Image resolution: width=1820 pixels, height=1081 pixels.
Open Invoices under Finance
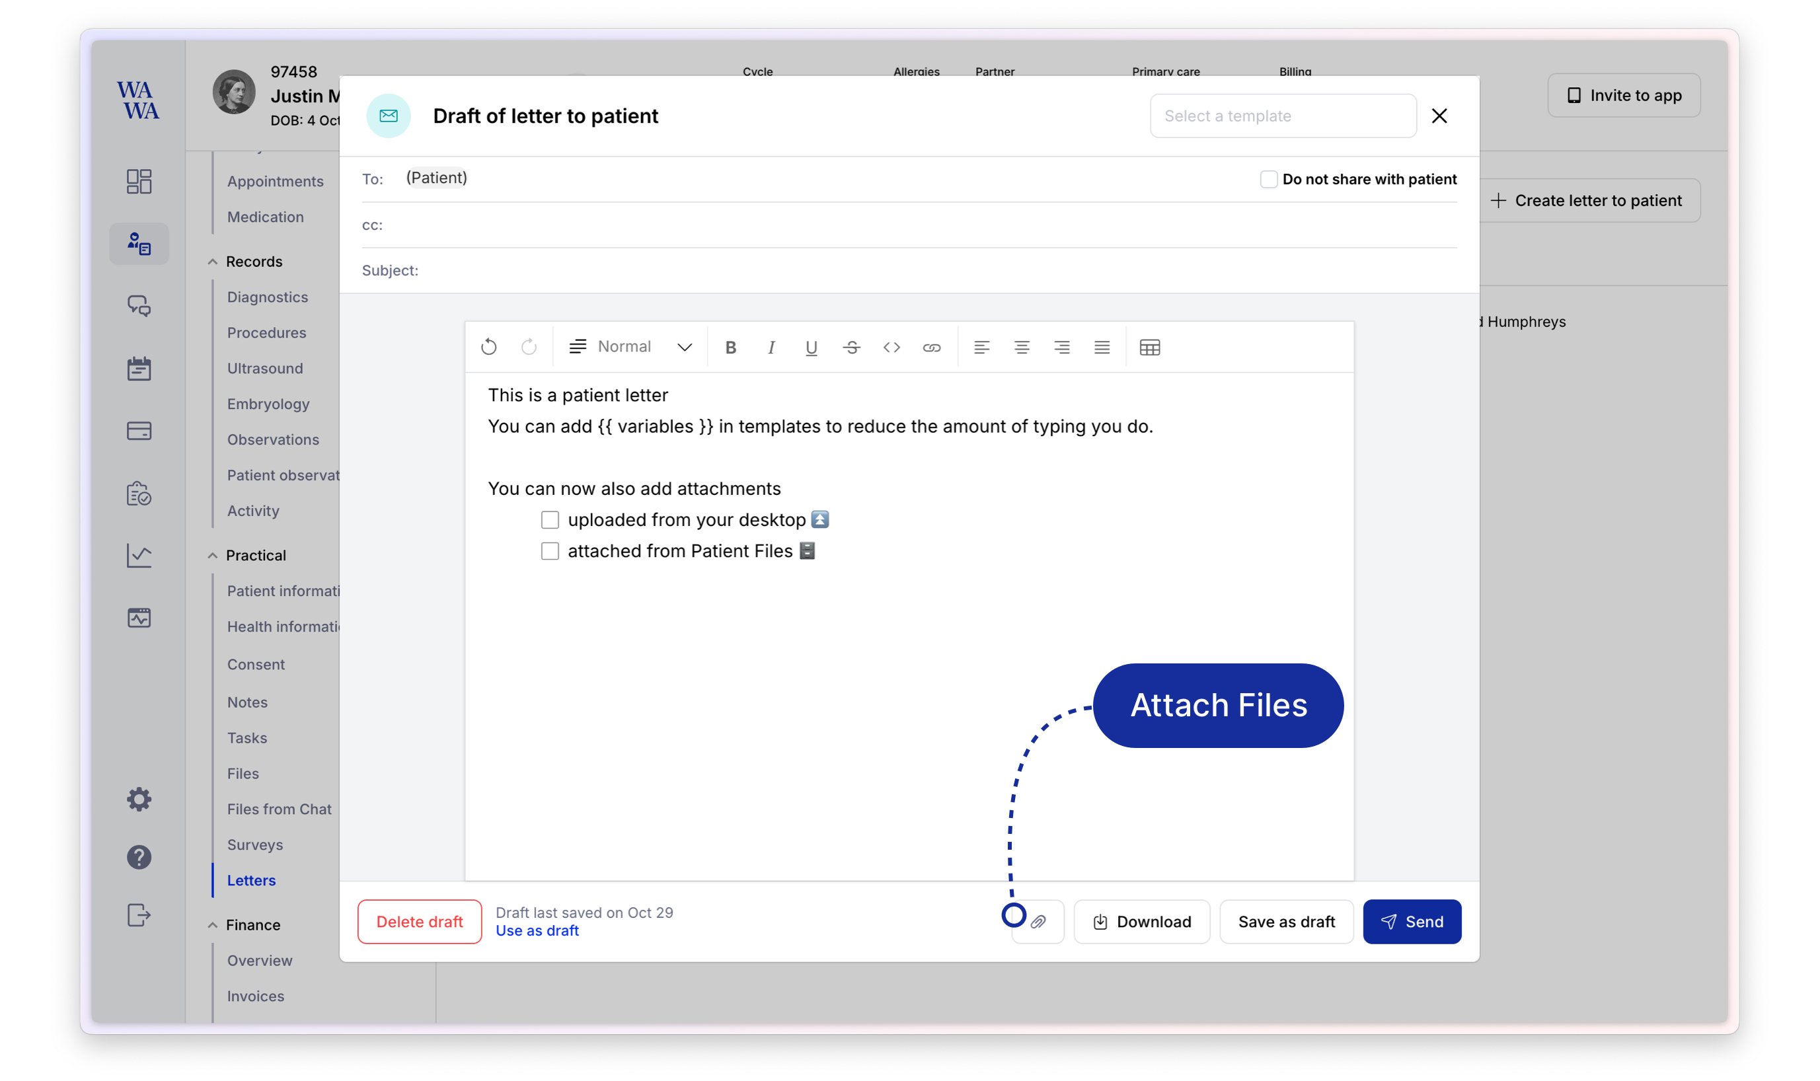coord(255,996)
